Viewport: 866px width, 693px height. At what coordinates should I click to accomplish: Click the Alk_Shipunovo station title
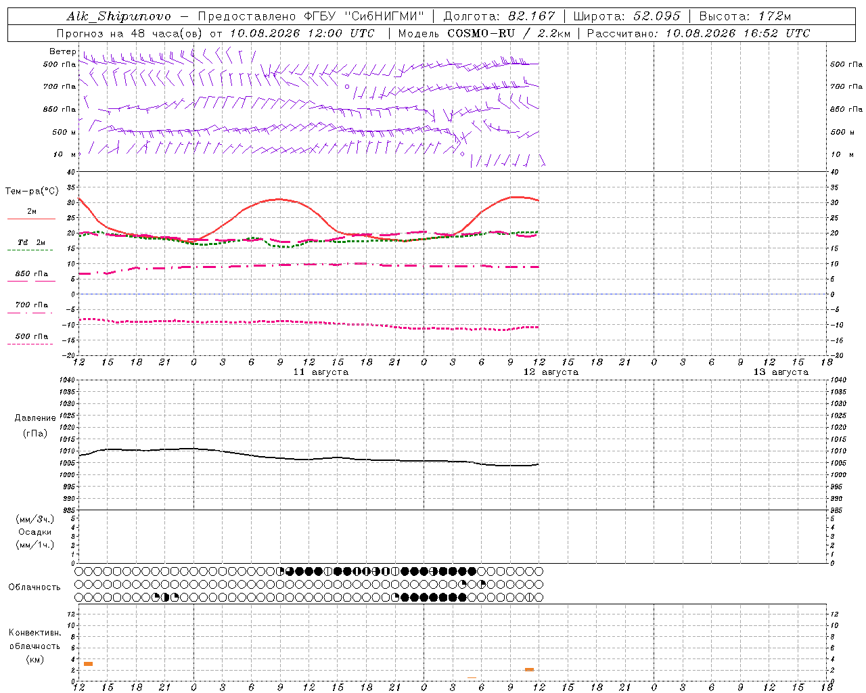click(118, 16)
